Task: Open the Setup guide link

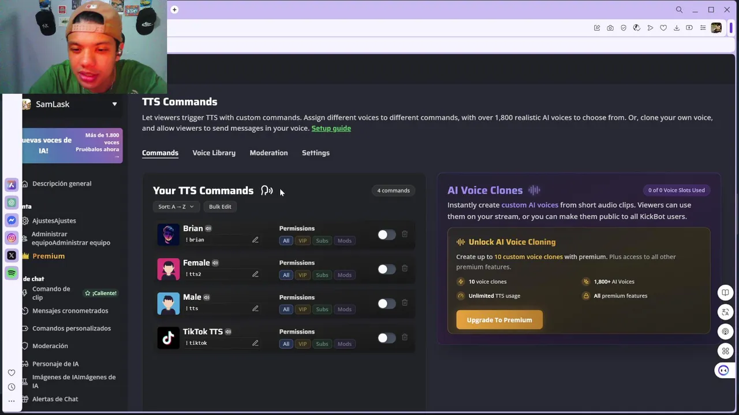Action: (331, 128)
